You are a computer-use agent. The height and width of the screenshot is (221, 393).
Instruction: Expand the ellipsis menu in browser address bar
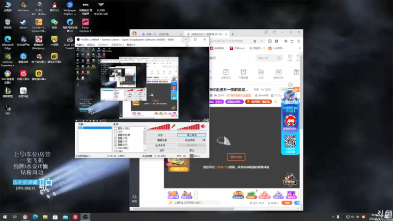click(x=261, y=41)
